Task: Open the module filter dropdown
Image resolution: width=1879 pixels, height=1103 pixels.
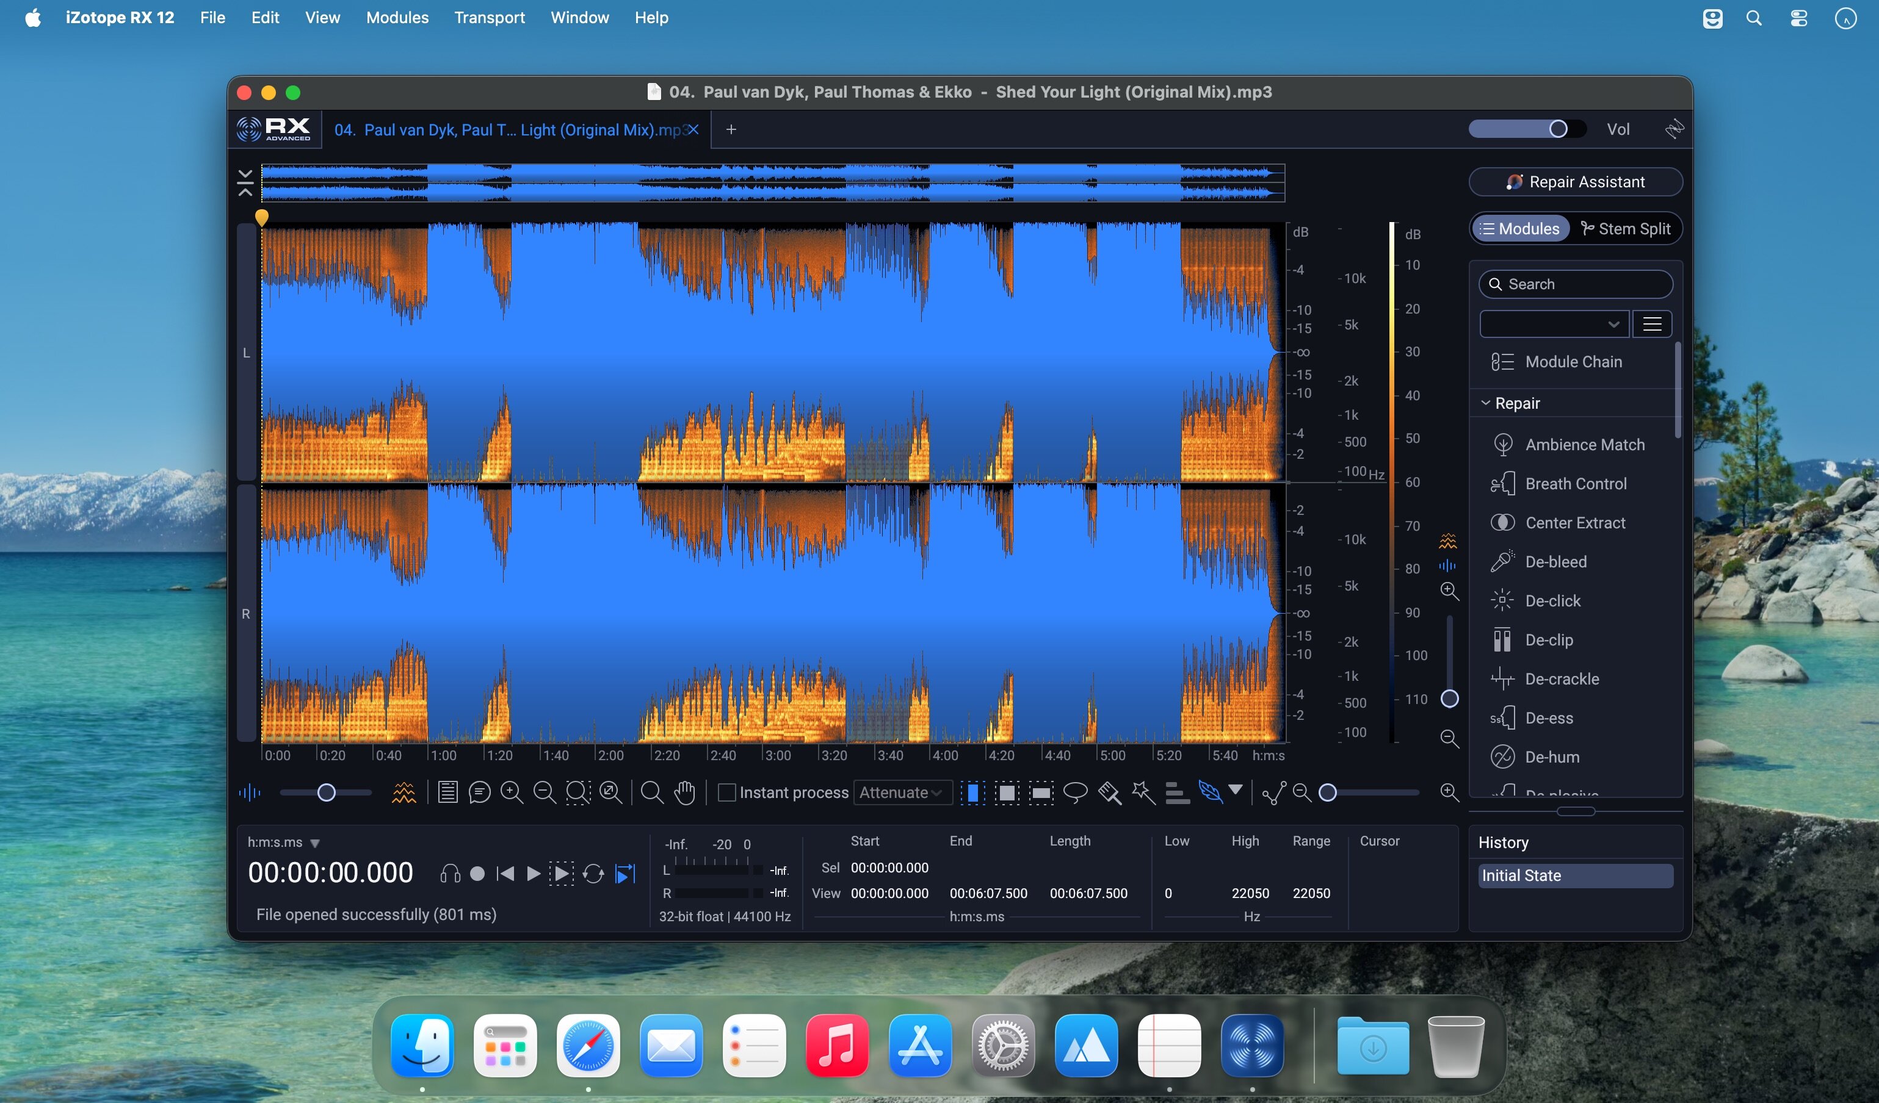Action: point(1554,324)
